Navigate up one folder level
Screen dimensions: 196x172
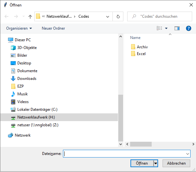pyautogui.click(x=30, y=16)
